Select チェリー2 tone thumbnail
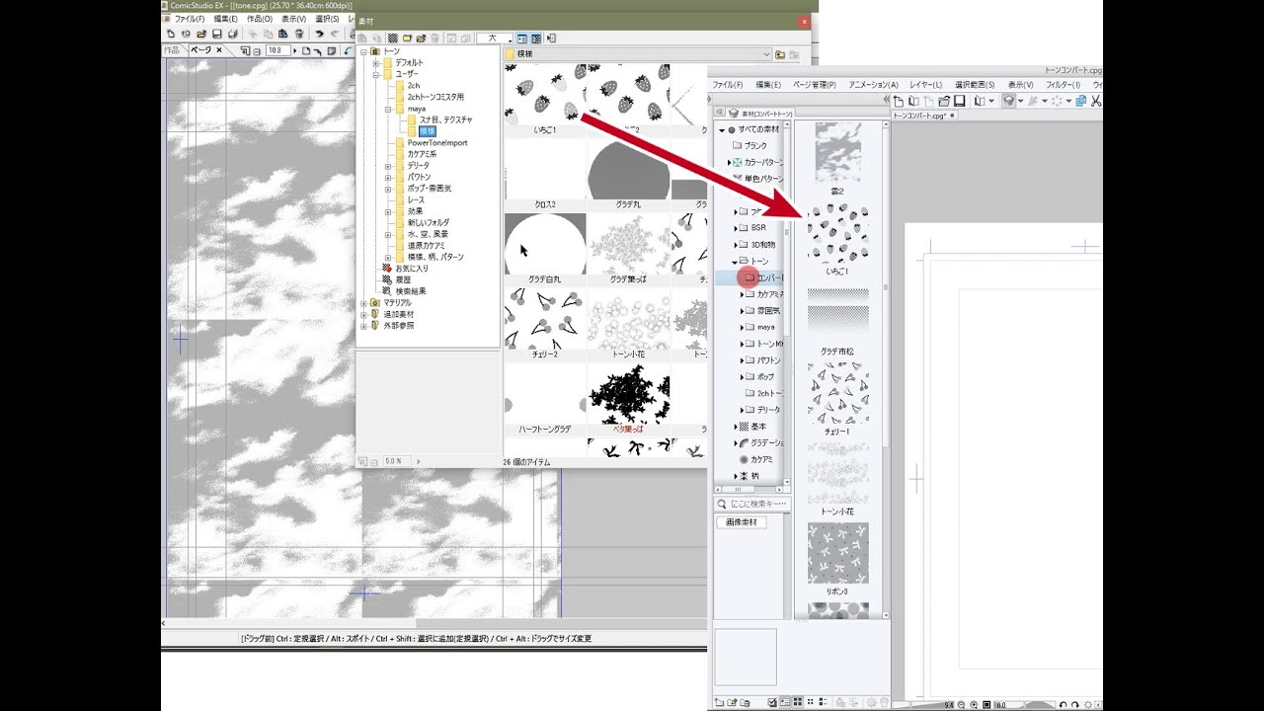Image resolution: width=1264 pixels, height=711 pixels. (x=545, y=318)
